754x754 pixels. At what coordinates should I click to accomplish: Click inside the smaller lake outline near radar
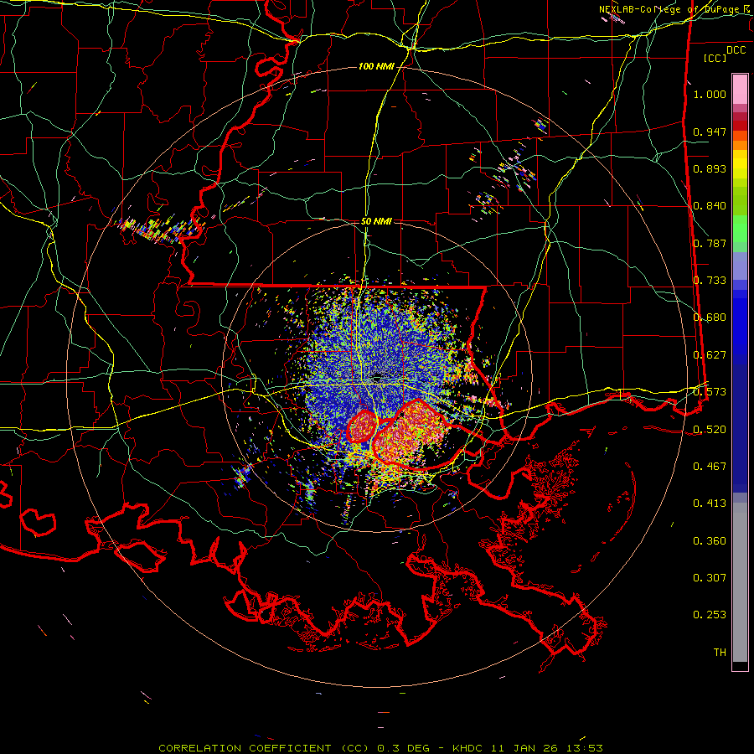[x=362, y=426]
